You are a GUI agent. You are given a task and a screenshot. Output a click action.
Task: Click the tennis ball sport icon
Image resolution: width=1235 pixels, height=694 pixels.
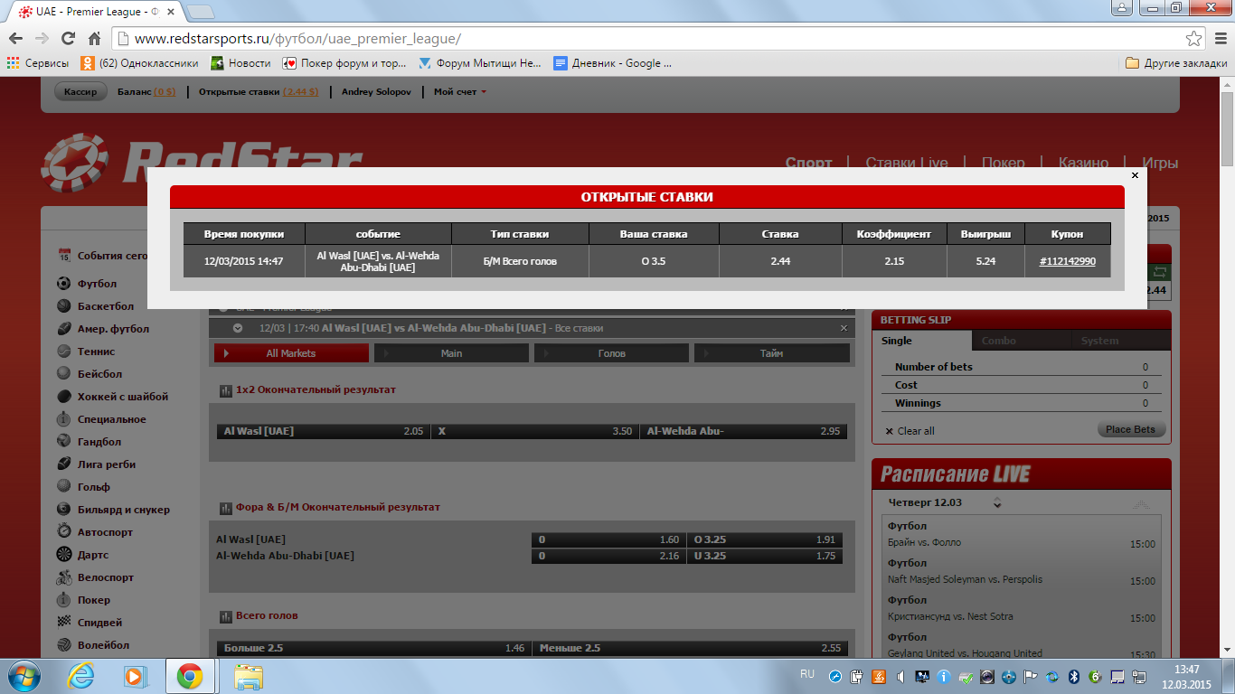[64, 352]
